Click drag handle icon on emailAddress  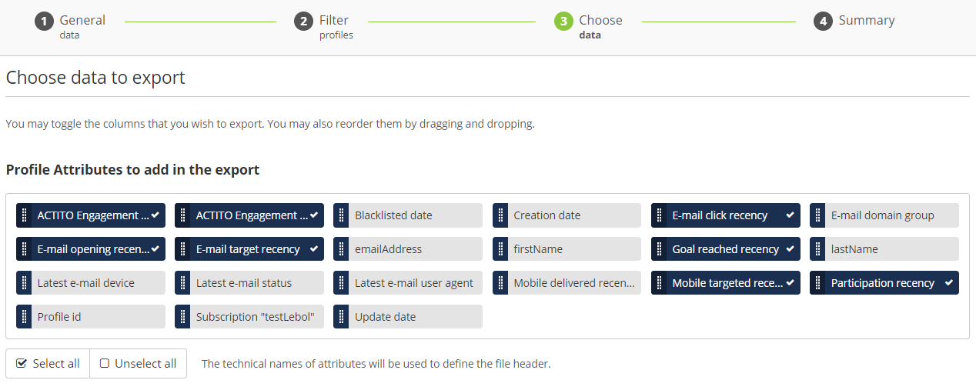tap(341, 249)
